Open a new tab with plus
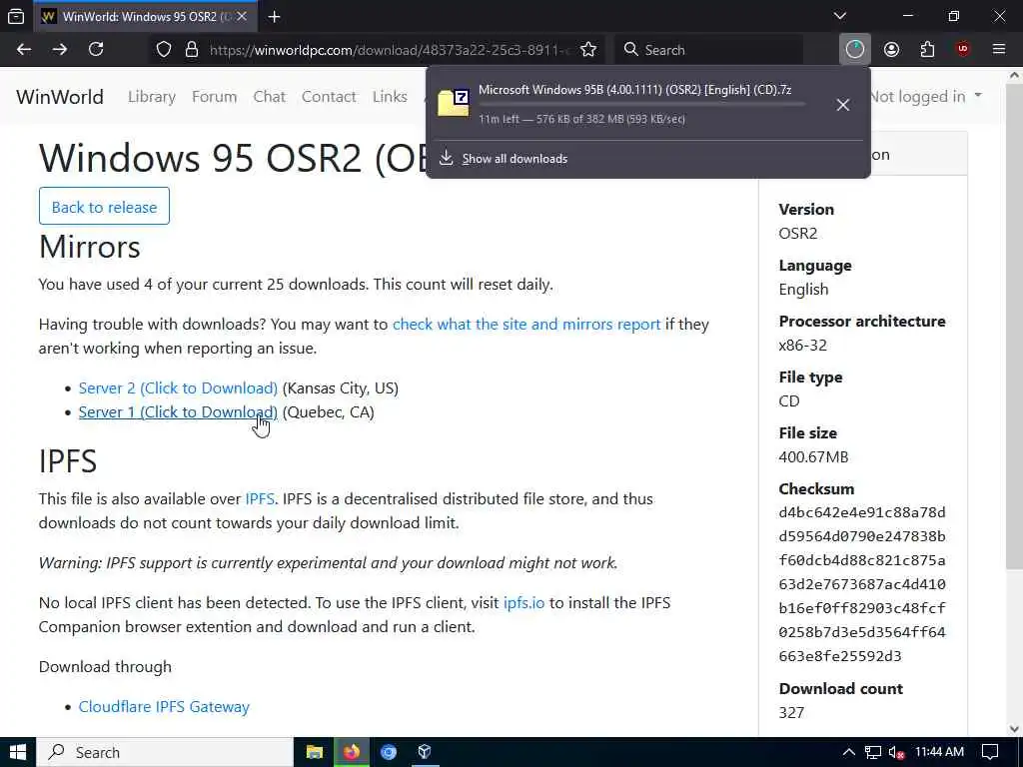 coord(275,17)
